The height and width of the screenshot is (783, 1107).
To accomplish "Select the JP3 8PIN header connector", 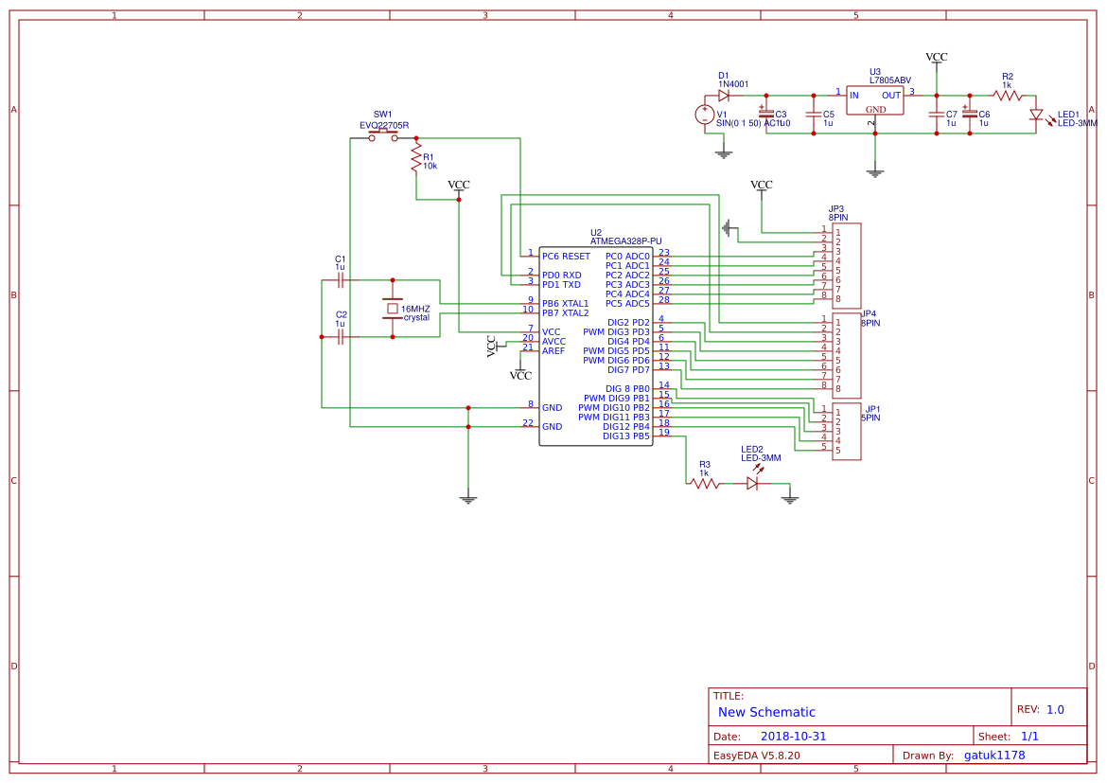I will 849,265.
